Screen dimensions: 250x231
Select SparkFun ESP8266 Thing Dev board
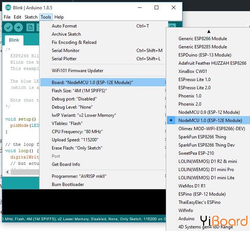click(208, 145)
